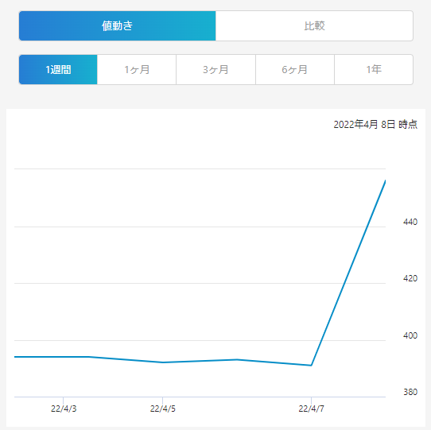Click the 440 y-axis value
Image resolution: width=431 pixels, height=430 pixels.
(410, 222)
